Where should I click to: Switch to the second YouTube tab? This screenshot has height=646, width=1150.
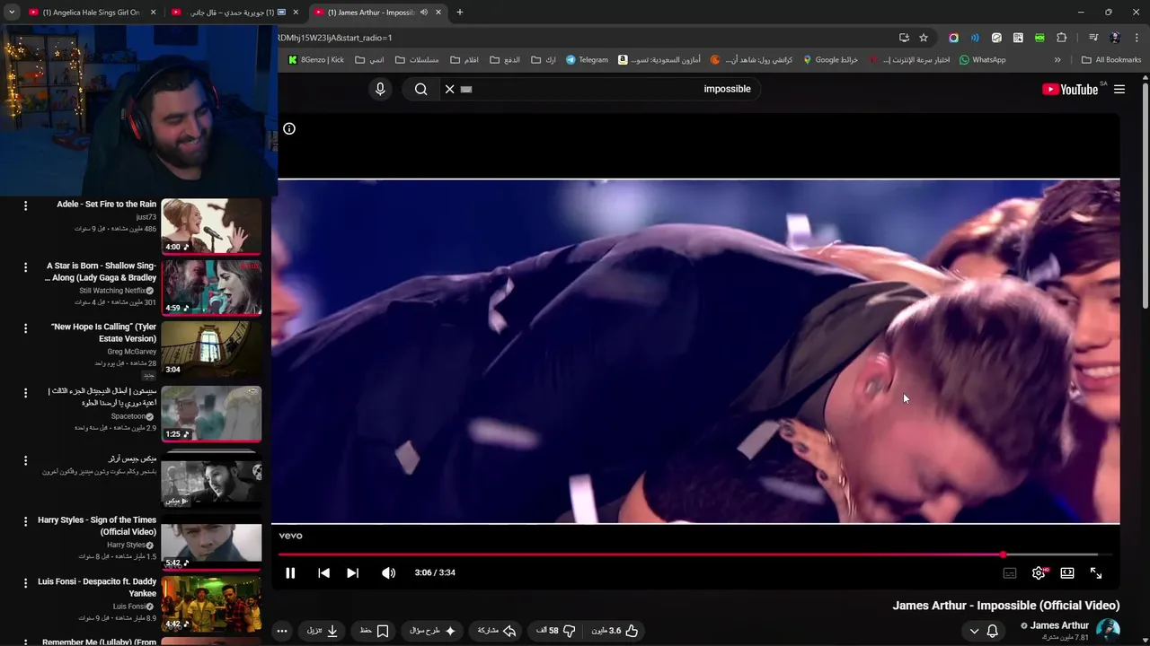[234, 13]
